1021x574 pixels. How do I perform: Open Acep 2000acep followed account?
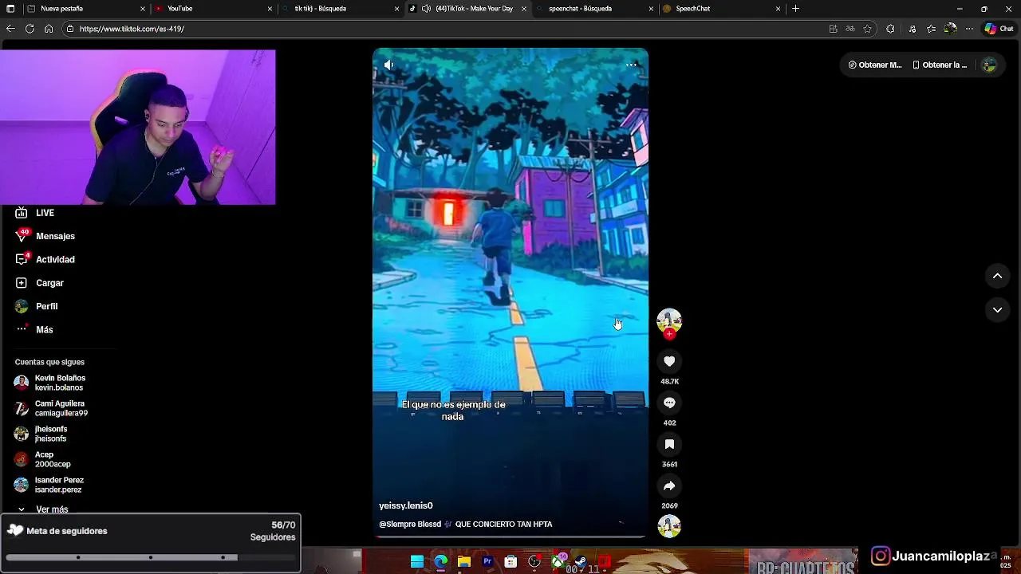(42, 459)
